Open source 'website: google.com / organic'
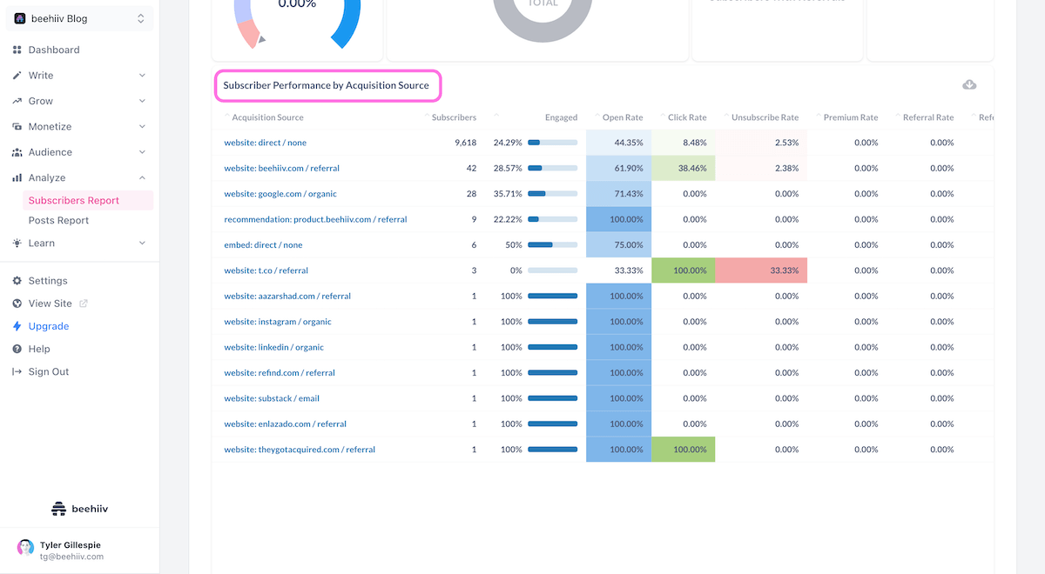The image size is (1045, 574). pyautogui.click(x=280, y=194)
